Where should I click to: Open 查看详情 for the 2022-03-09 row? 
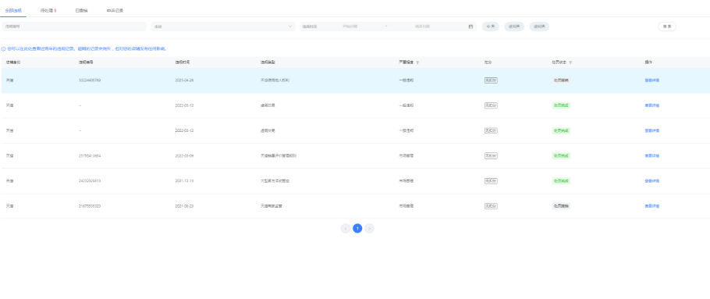651,155
